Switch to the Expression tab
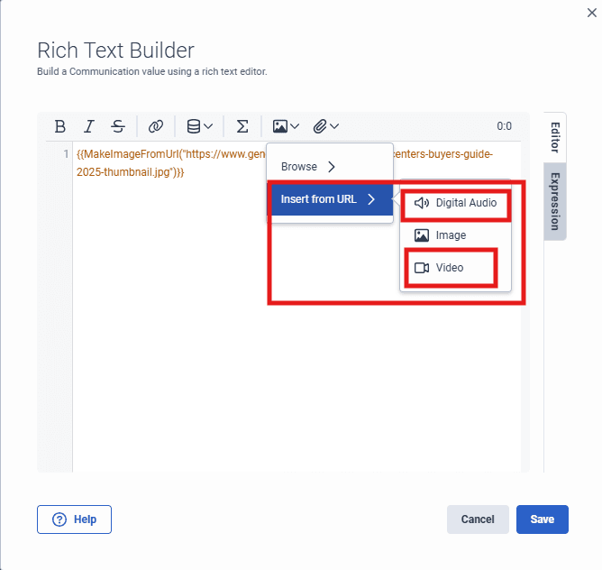602x570 pixels. coord(555,201)
